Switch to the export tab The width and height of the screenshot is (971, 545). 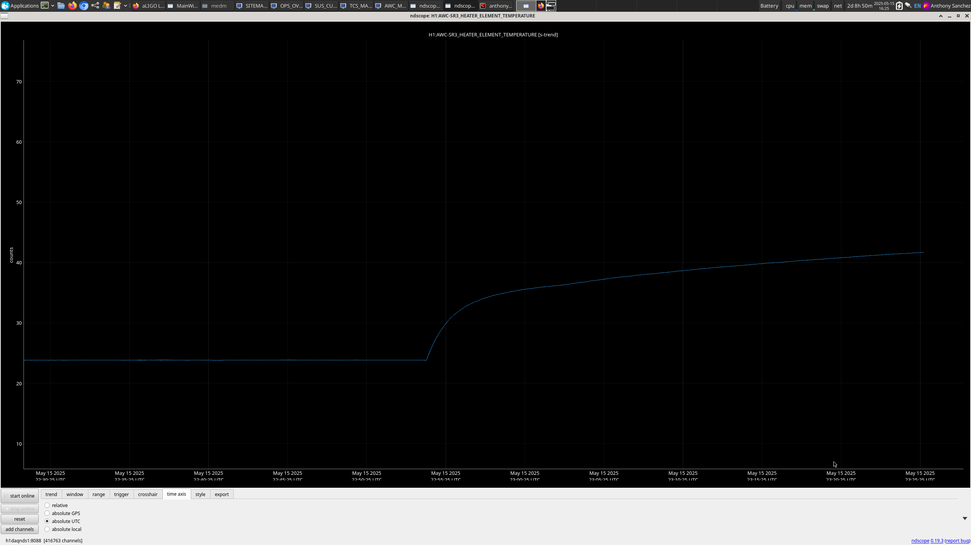click(x=222, y=494)
